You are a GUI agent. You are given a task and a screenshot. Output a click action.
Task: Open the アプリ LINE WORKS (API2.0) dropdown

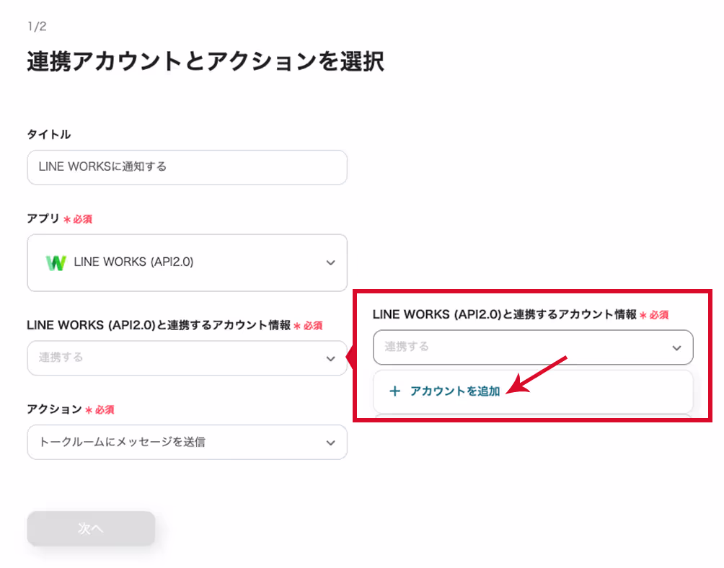coord(187,262)
